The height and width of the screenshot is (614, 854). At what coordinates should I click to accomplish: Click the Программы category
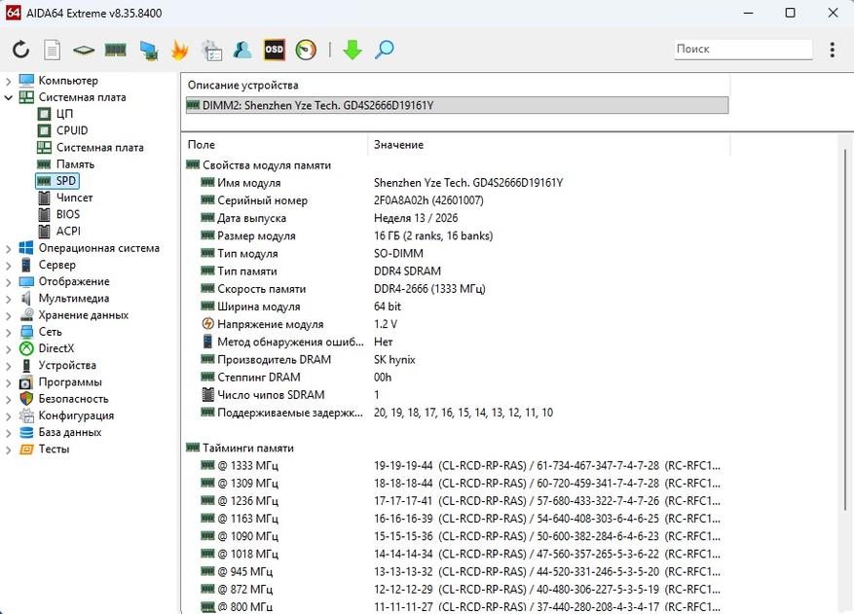pos(70,382)
